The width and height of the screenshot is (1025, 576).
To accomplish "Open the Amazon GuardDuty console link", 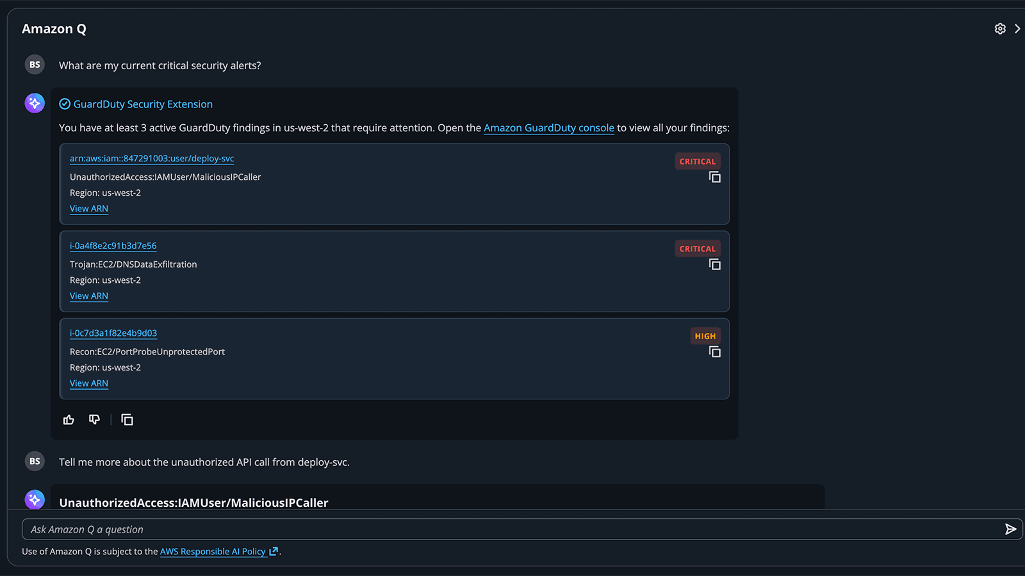I will click(x=548, y=128).
